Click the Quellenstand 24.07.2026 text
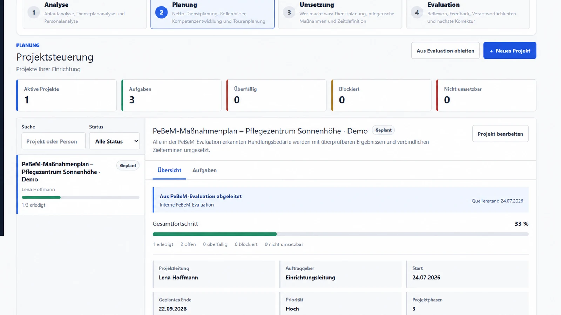The width and height of the screenshot is (561, 315). tap(497, 201)
